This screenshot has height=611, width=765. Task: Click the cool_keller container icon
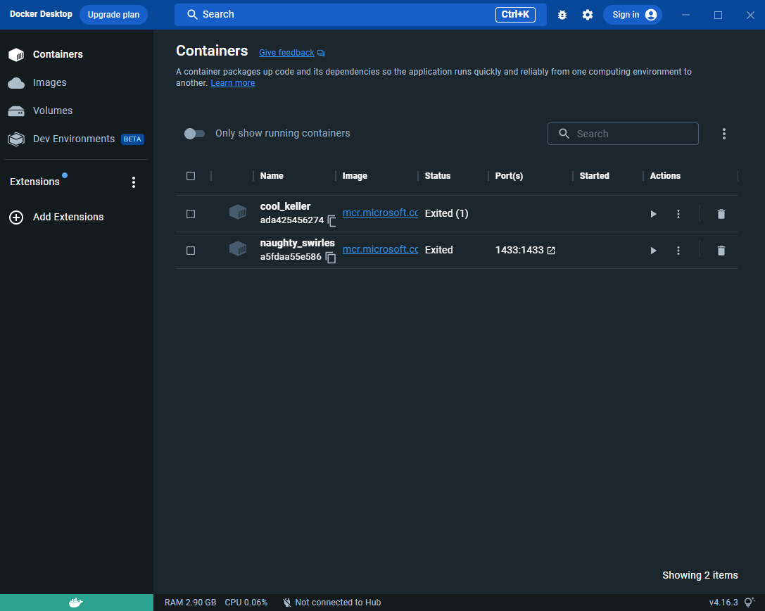point(238,212)
